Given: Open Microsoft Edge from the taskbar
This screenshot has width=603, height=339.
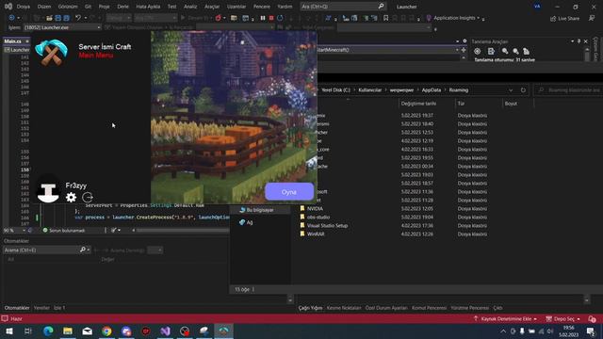Looking at the screenshot, I should pyautogui.click(x=48, y=331).
